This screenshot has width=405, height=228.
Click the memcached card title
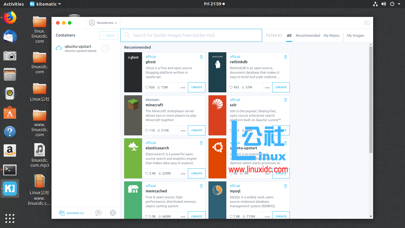click(x=156, y=191)
